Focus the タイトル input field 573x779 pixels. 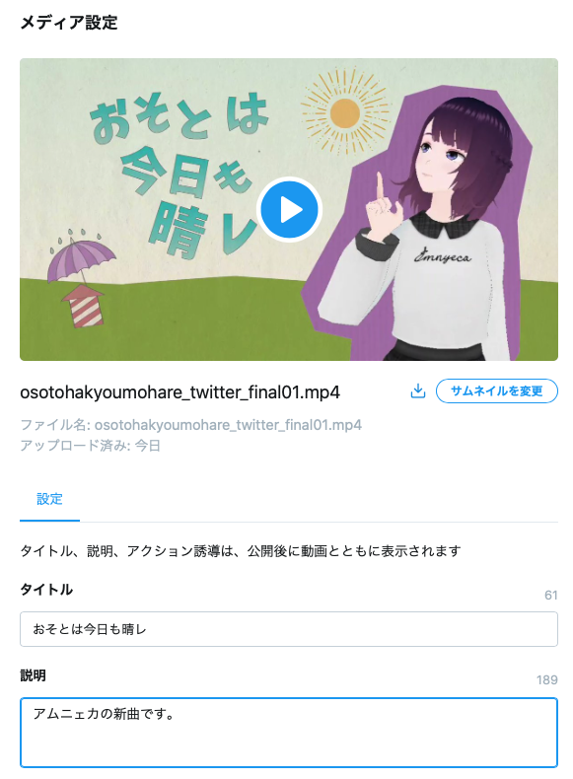point(289,629)
